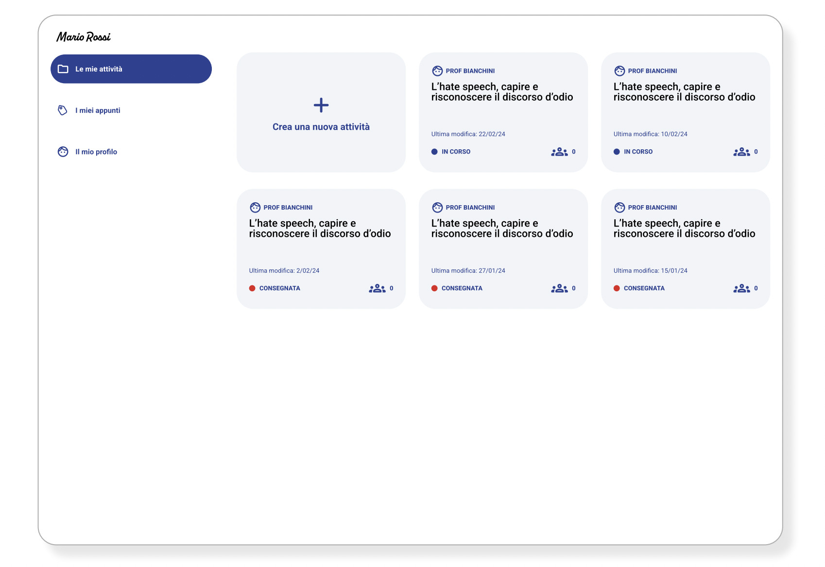Click the face icon beside Il mio profilo
Image resolution: width=825 pixels, height=567 pixels.
[63, 152]
